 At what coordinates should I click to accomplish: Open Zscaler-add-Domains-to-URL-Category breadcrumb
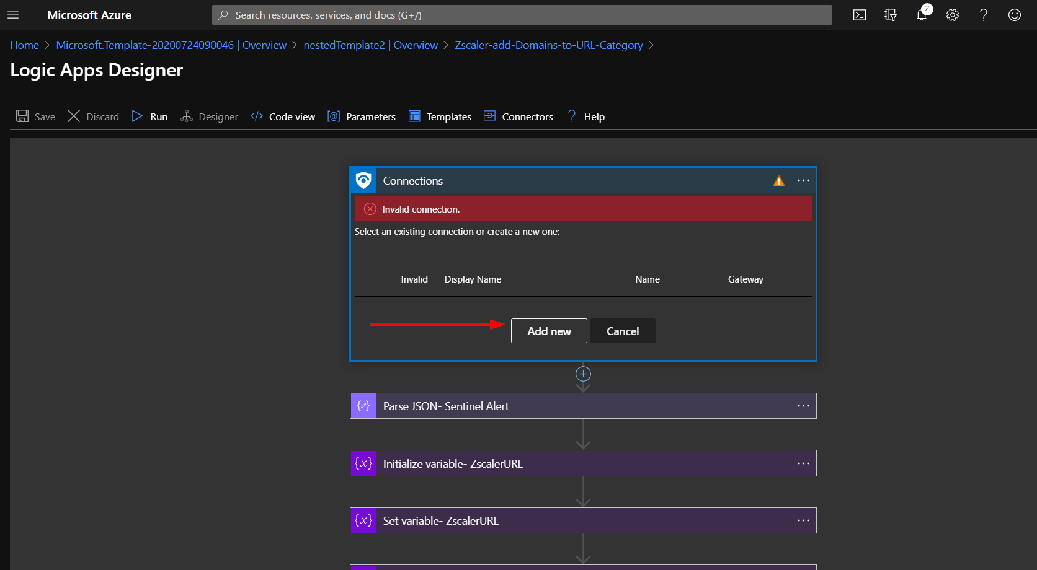click(549, 45)
